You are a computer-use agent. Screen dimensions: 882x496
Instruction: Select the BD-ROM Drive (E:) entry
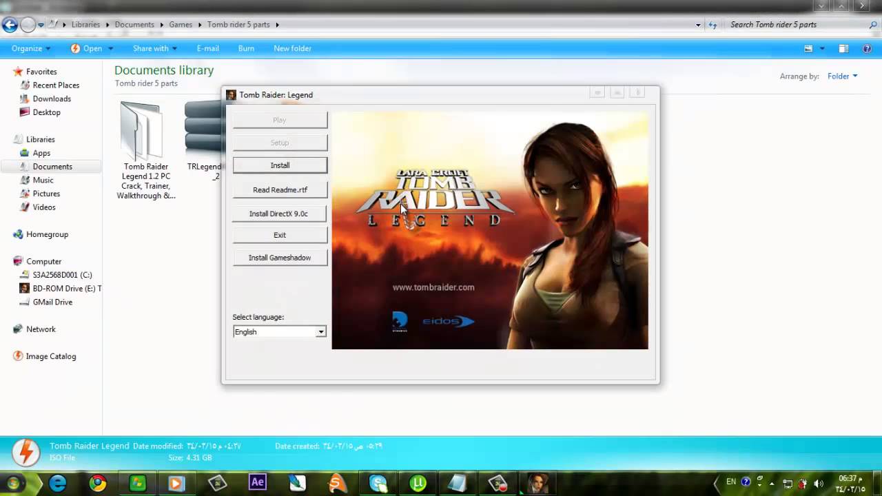67,289
